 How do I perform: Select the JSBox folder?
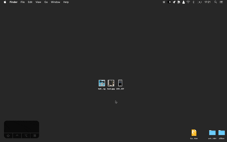click(x=222, y=133)
